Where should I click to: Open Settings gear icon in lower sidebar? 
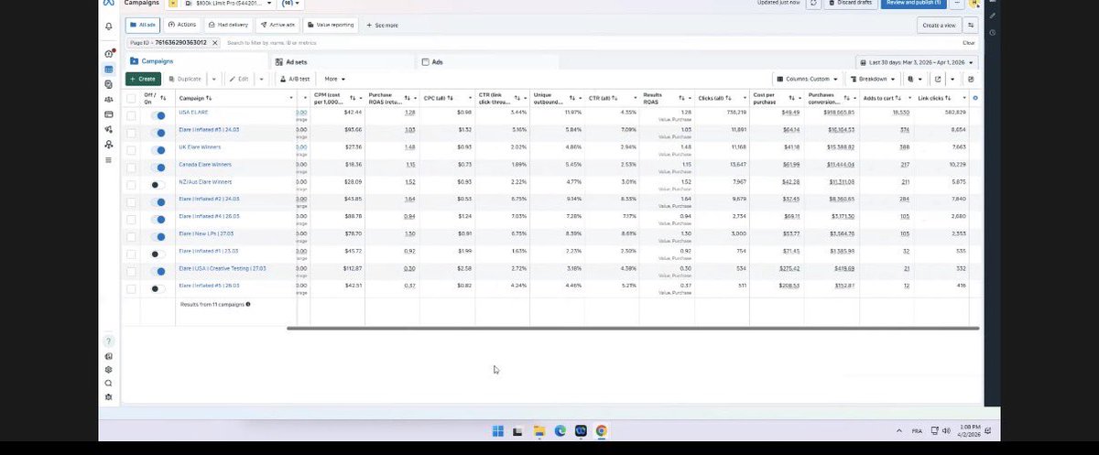(109, 370)
